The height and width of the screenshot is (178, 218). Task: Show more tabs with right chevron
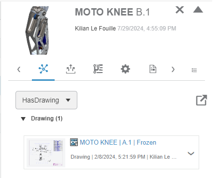click(173, 69)
